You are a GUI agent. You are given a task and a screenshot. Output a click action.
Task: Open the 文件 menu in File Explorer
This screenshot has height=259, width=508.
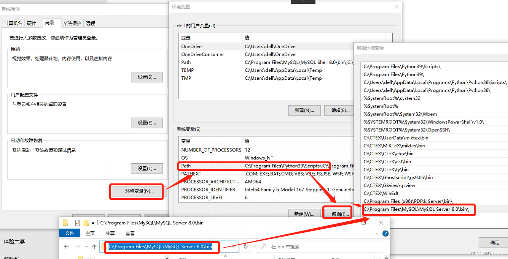pos(70,233)
